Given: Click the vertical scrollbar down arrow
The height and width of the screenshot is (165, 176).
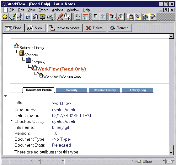Looking at the screenshot, I should [x=171, y=153].
